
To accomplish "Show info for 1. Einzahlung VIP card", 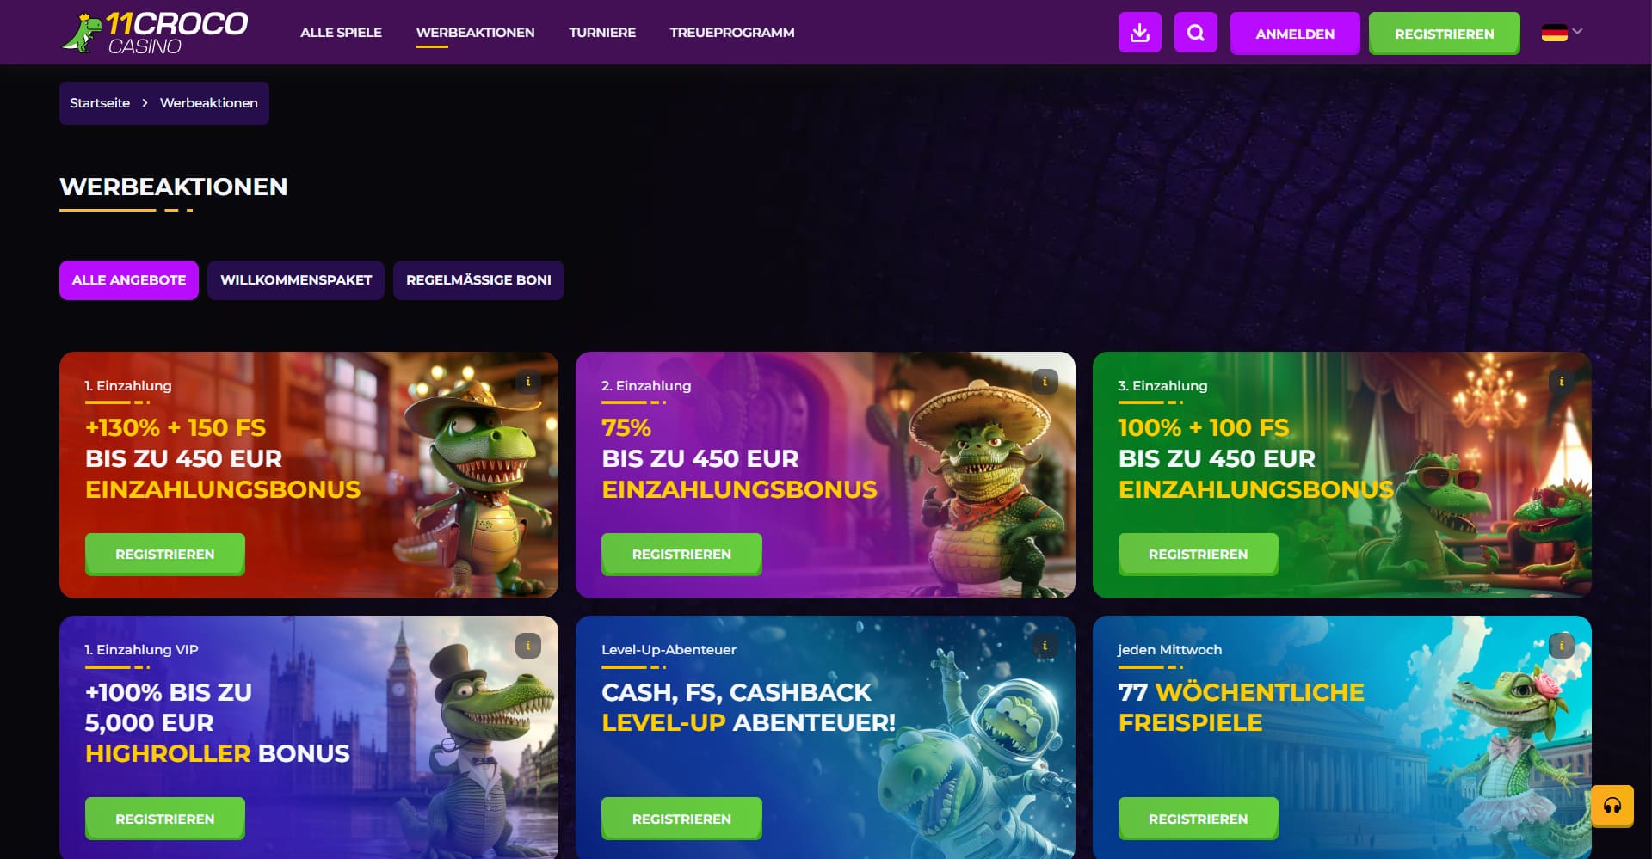I will tap(527, 645).
